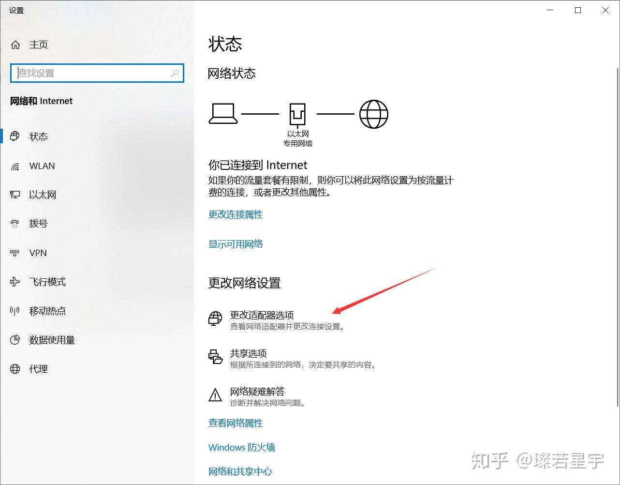
Task: Click the 更改网络设置 heading
Action: point(244,283)
